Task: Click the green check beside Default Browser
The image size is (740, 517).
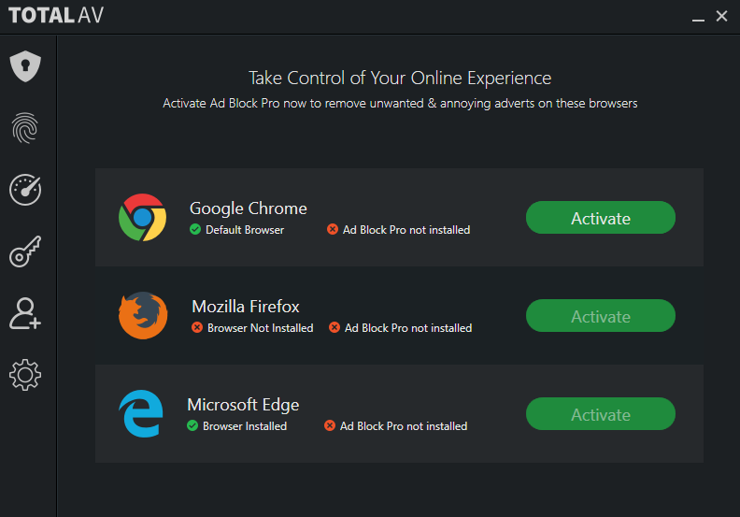Action: coord(195,229)
